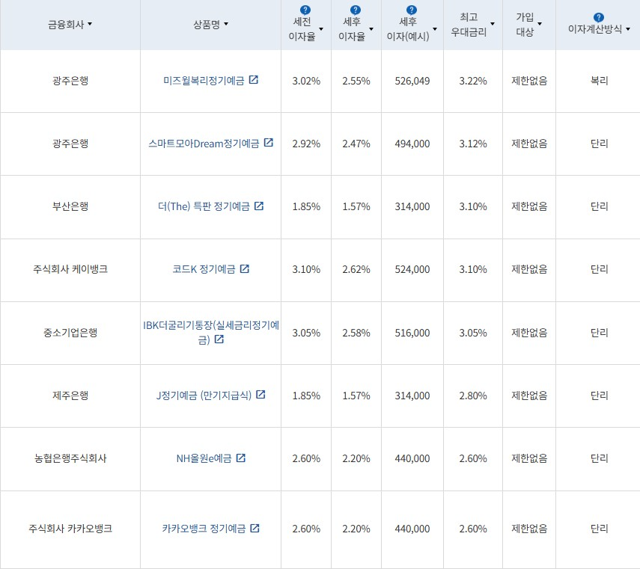Expand the 상품명 sort options arrow
The width and height of the screenshot is (640, 569).
(x=225, y=25)
